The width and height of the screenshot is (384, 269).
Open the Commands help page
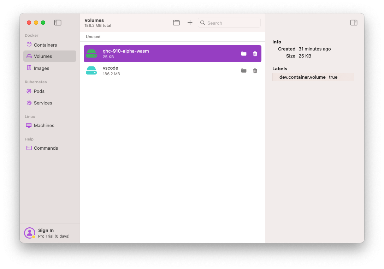50,148
